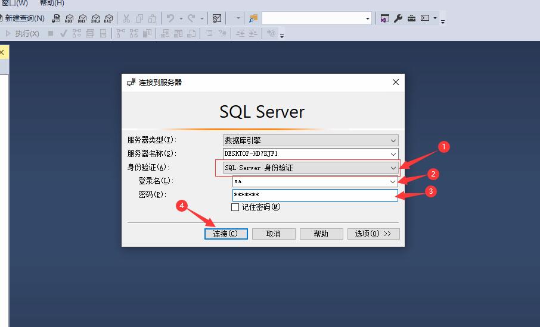Click the Find in Files folder icon

point(253,18)
